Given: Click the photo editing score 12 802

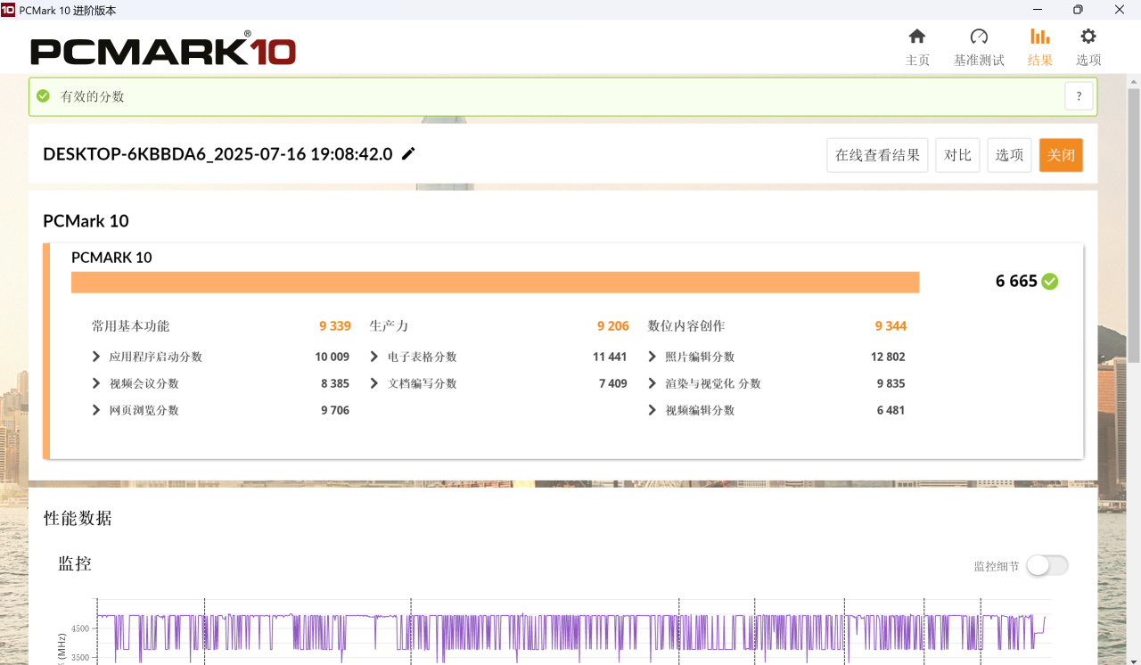Looking at the screenshot, I should 888,357.
